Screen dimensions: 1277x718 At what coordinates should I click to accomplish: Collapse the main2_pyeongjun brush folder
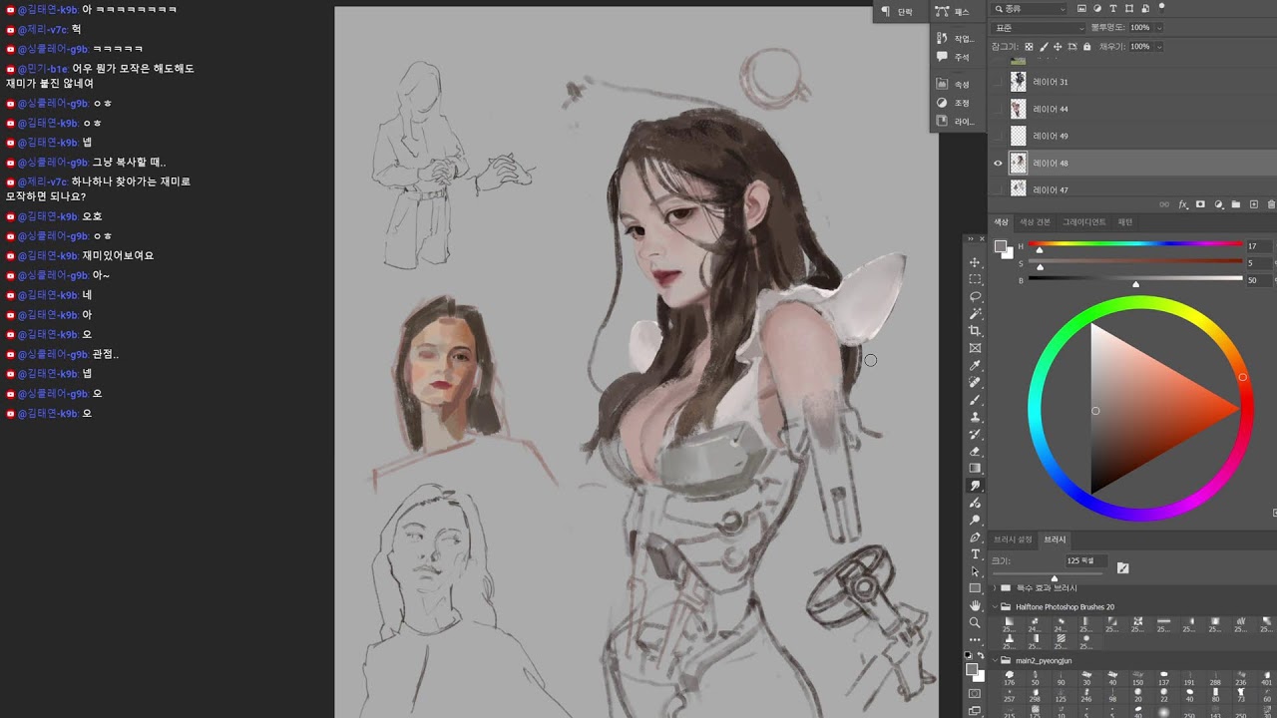(x=996, y=660)
